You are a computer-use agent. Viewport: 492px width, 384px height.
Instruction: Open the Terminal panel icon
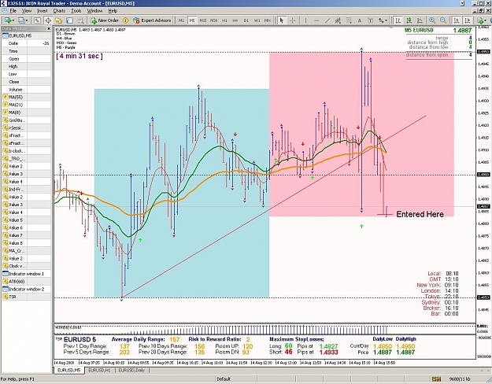click(69, 20)
